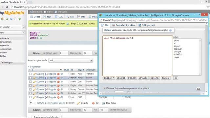The height and width of the screenshot is (118, 210).
Task: Tick the checkbox for row Mutlu Can
Action: click(31, 82)
